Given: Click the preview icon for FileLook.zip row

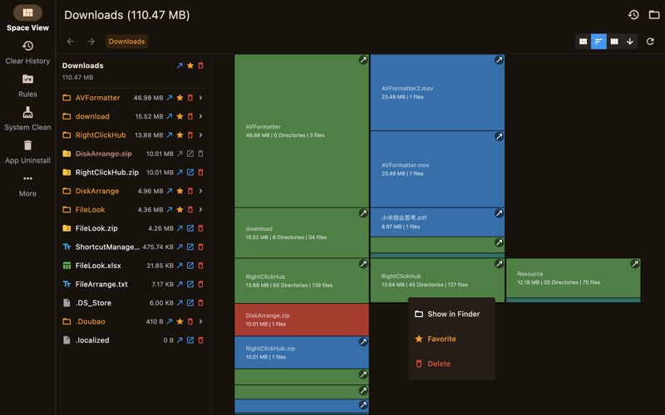Looking at the screenshot, I should (x=190, y=228).
